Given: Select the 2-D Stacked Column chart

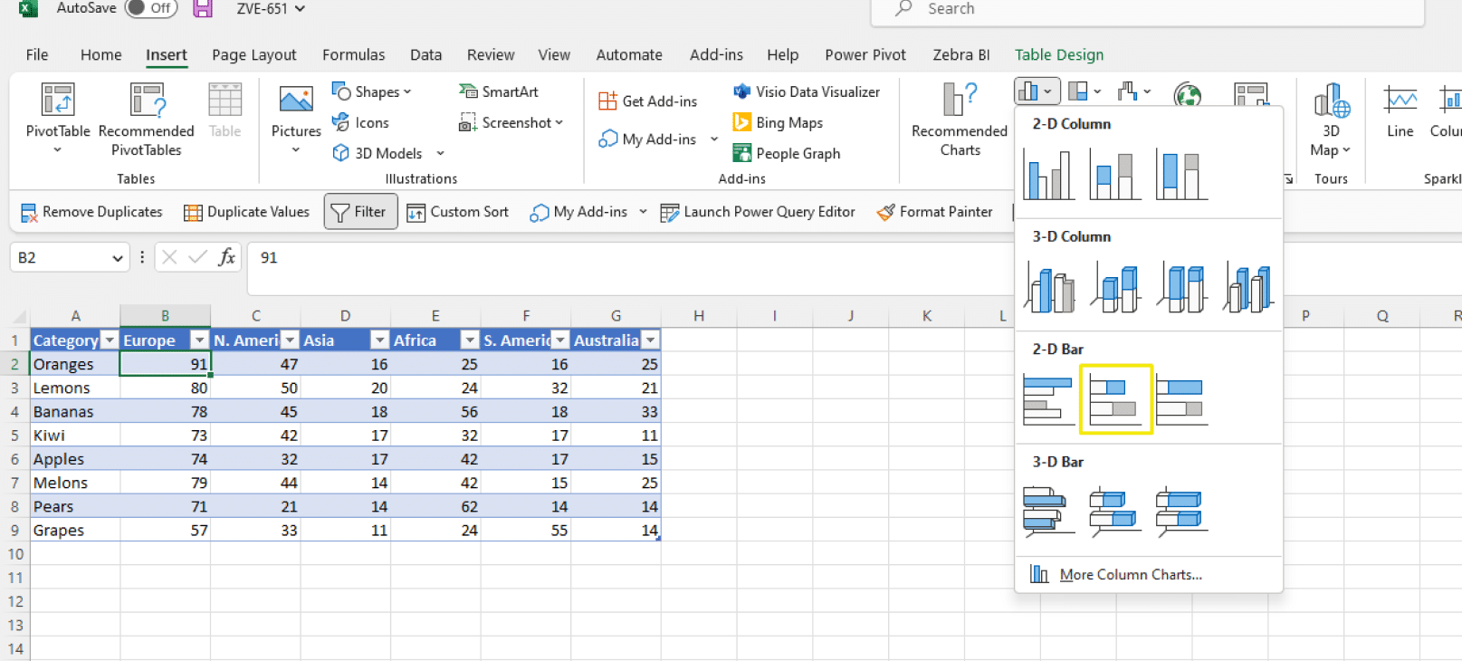Looking at the screenshot, I should coord(1115,175).
